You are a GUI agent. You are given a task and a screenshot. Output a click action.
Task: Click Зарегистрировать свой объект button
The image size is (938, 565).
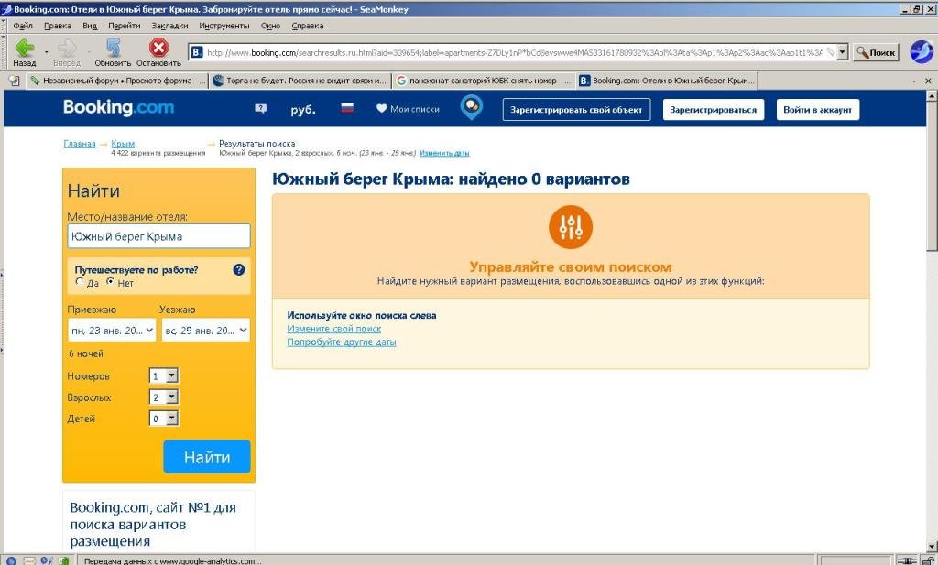coord(576,109)
